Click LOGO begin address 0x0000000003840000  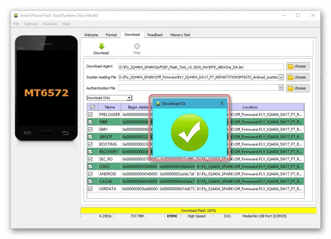[140, 167]
